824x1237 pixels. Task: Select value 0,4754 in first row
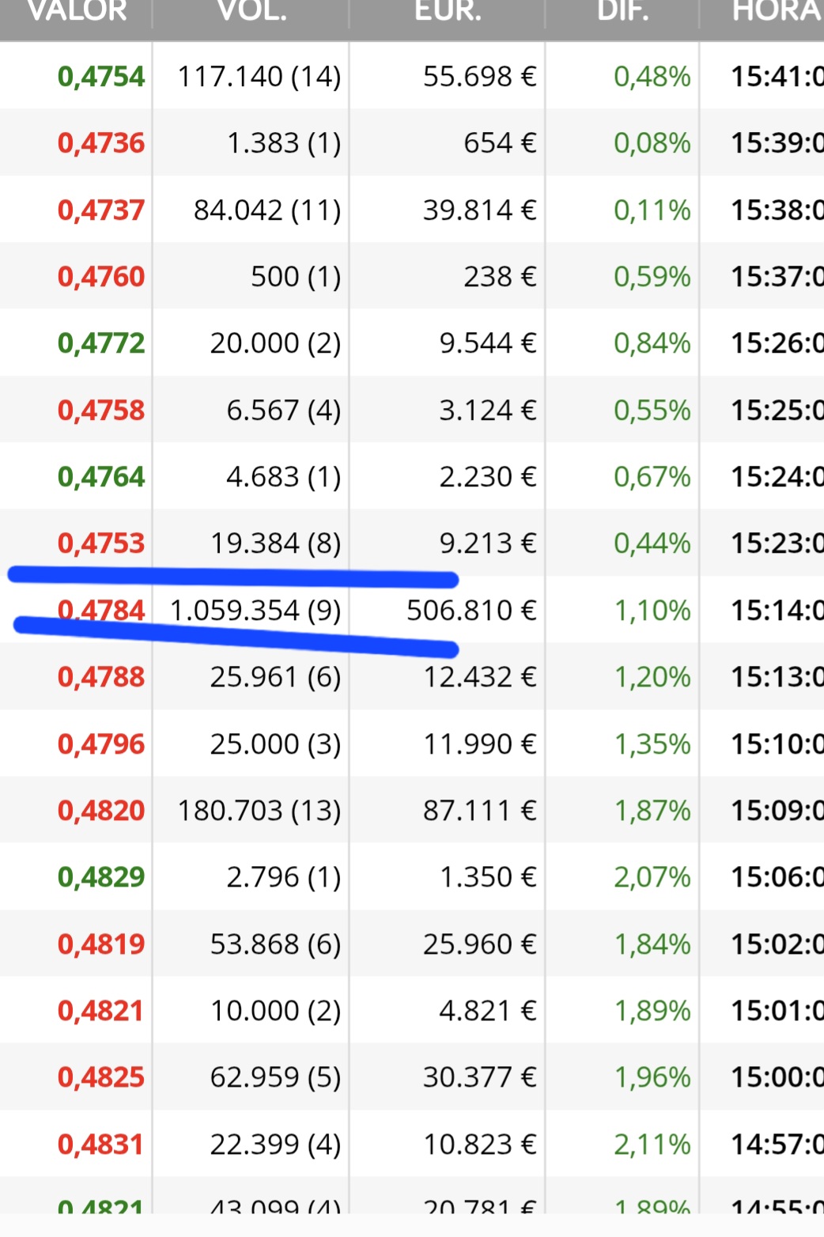pyautogui.click(x=101, y=77)
